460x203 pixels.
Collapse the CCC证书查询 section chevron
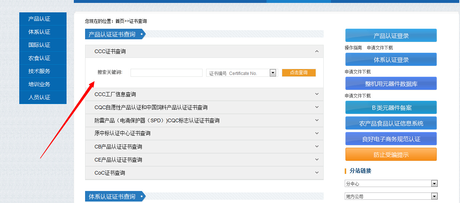[317, 51]
